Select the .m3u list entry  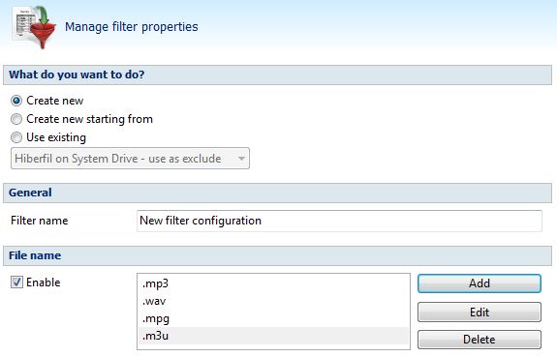tap(273, 336)
